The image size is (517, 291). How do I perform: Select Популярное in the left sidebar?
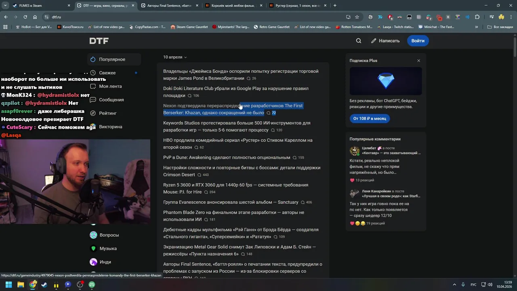click(x=114, y=59)
